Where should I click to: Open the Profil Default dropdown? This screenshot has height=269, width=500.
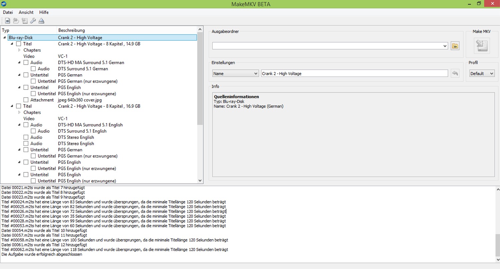coord(482,73)
